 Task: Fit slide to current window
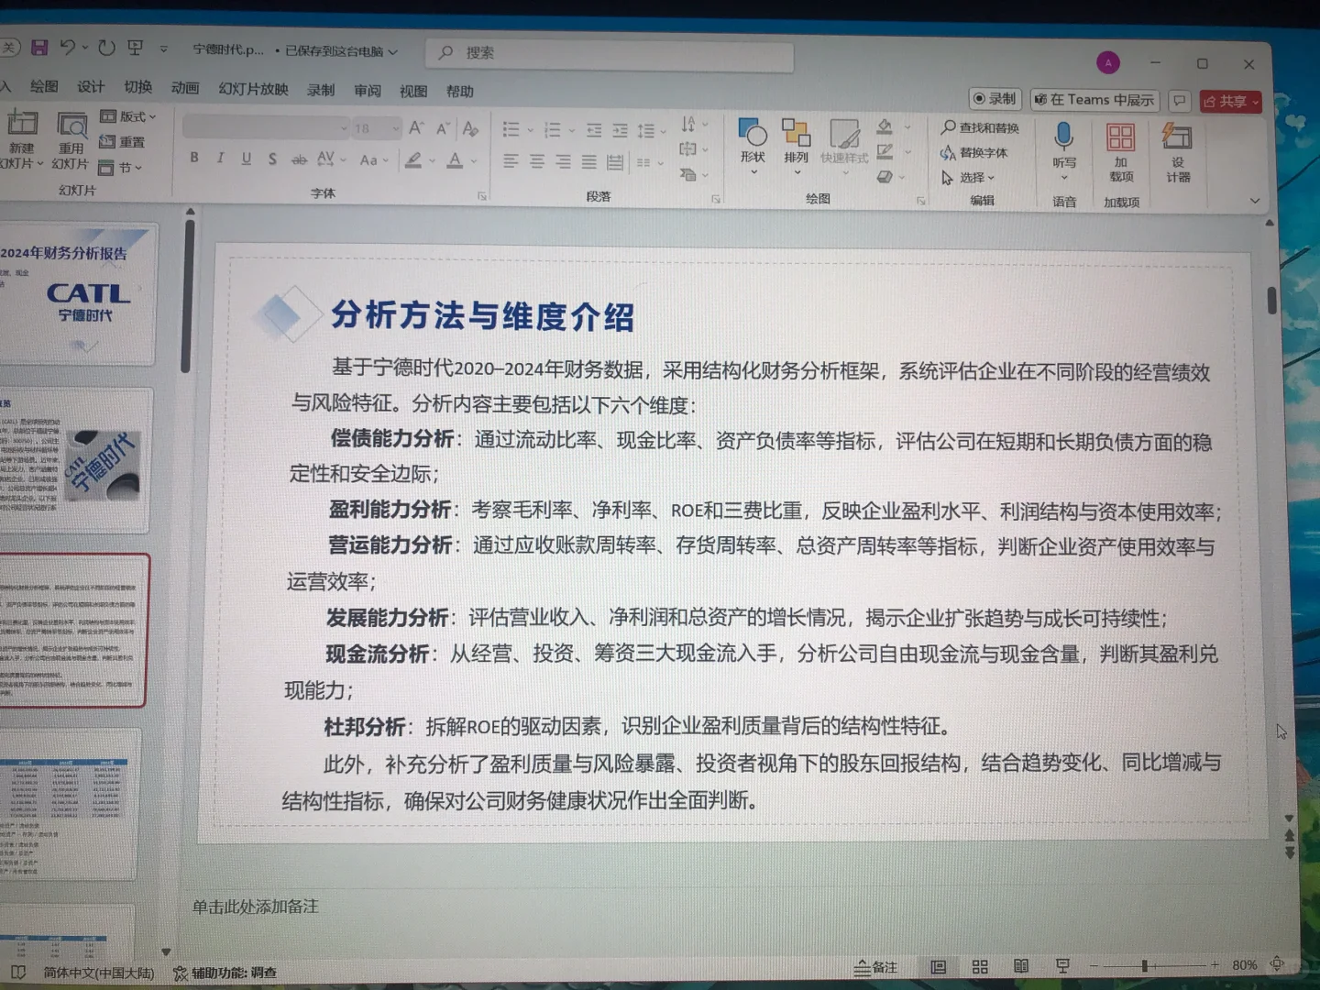tap(1277, 963)
